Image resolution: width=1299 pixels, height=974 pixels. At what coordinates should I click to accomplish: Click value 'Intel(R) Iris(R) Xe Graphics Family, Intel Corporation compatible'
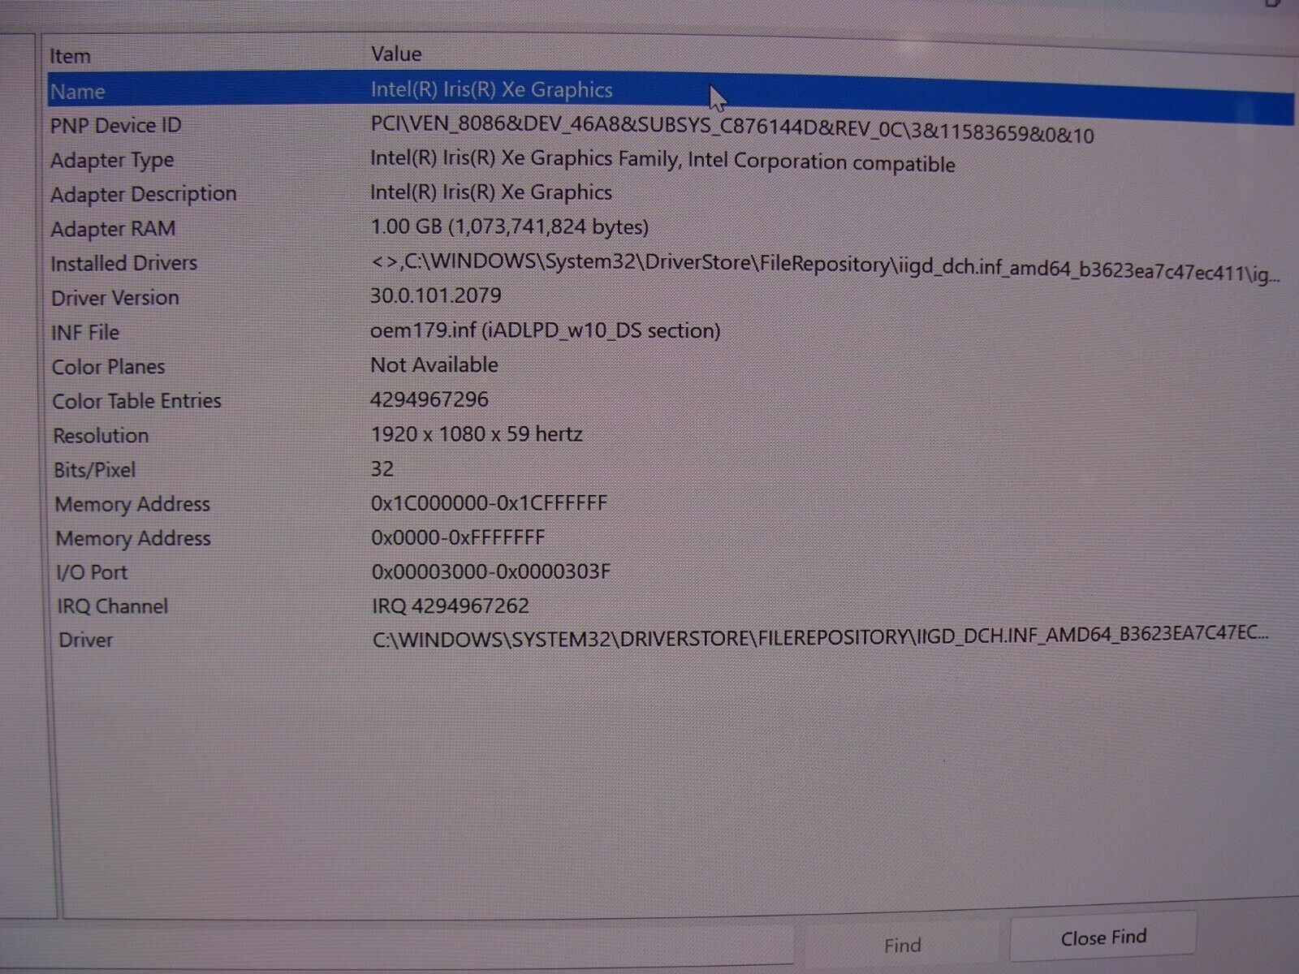(x=662, y=161)
